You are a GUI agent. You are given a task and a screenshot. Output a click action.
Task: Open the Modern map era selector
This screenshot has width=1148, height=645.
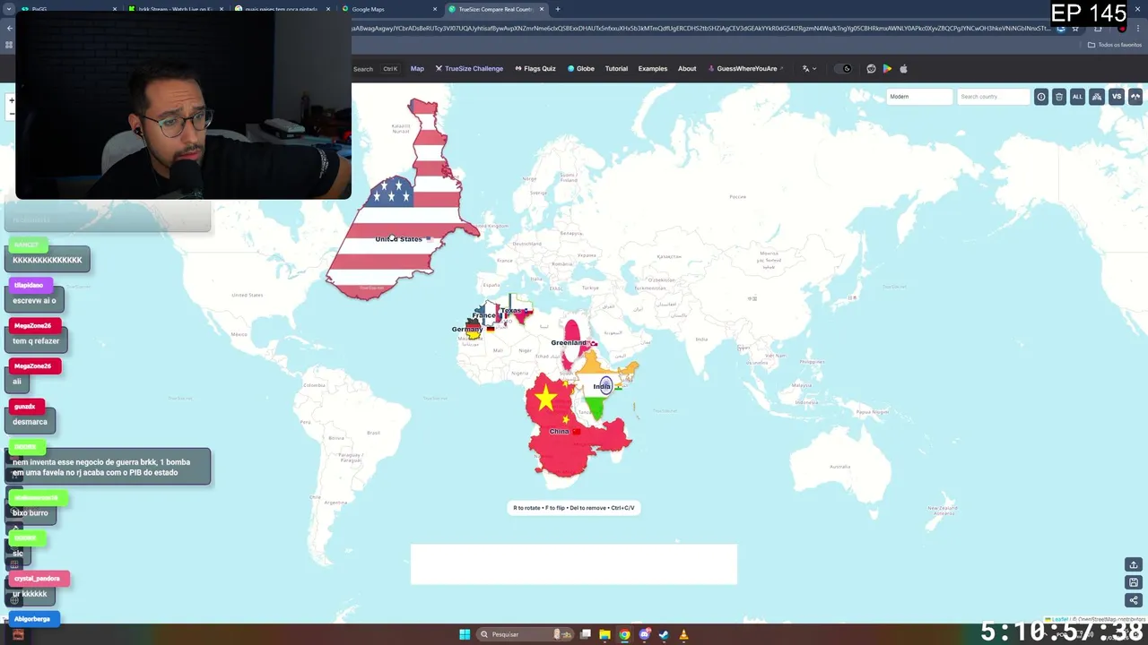[x=919, y=97]
